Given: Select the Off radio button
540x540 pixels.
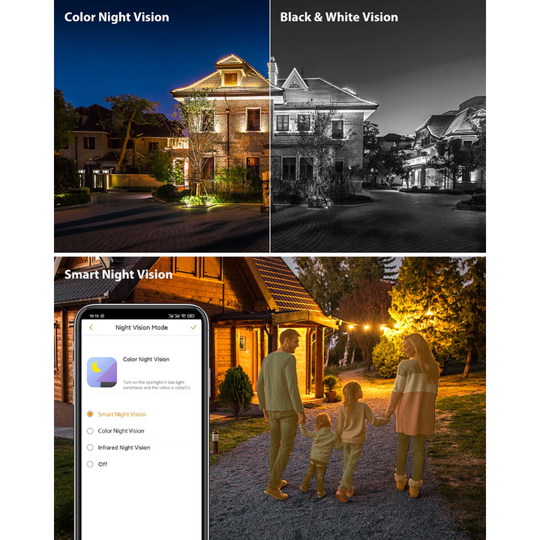Looking at the screenshot, I should click(x=90, y=464).
